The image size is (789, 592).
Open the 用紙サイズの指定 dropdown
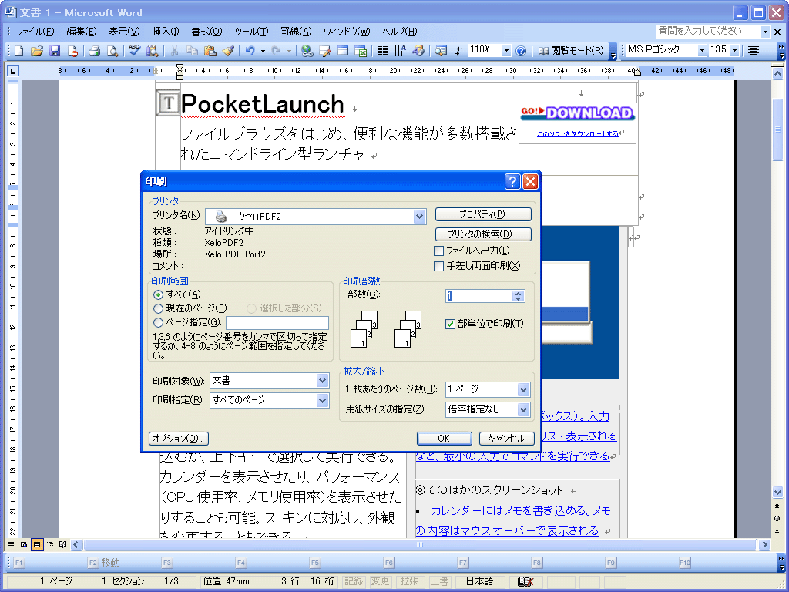tap(524, 410)
